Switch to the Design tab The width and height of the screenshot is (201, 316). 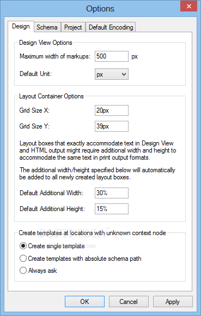click(21, 26)
